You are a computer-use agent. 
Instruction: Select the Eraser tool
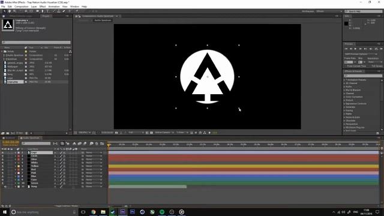64,11
